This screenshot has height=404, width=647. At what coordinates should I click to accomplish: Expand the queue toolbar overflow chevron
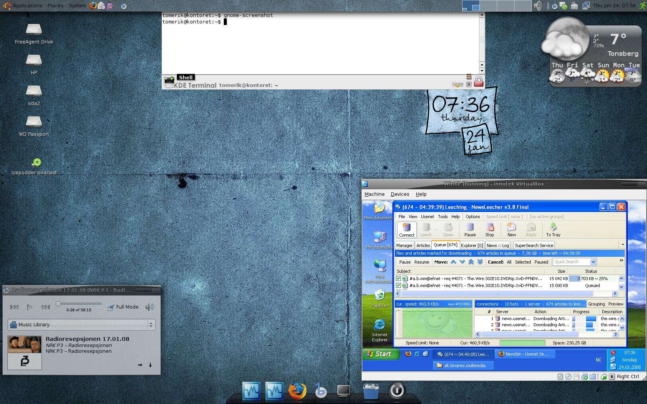click(621, 260)
